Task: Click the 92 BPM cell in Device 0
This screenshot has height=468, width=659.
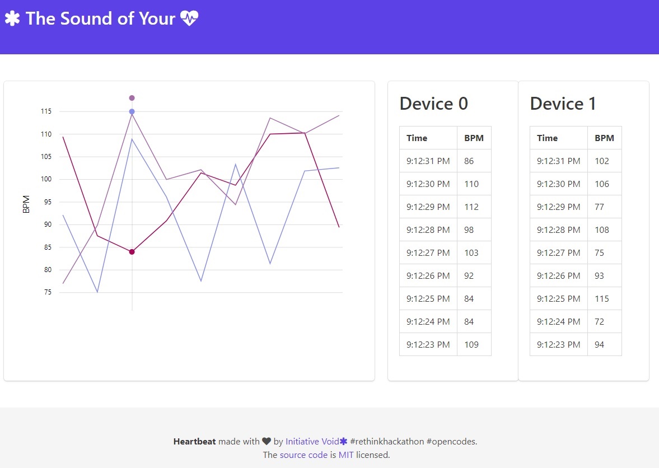Action: 474,275
